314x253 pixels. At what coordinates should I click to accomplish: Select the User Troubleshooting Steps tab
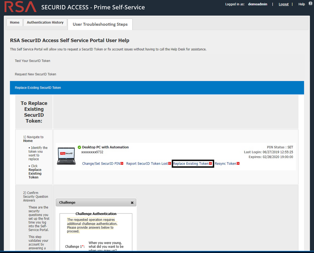[x=100, y=24]
